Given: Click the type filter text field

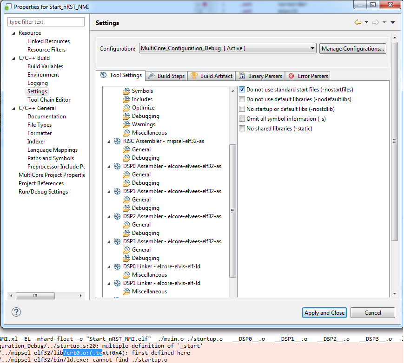Looking at the screenshot, I should (46, 22).
